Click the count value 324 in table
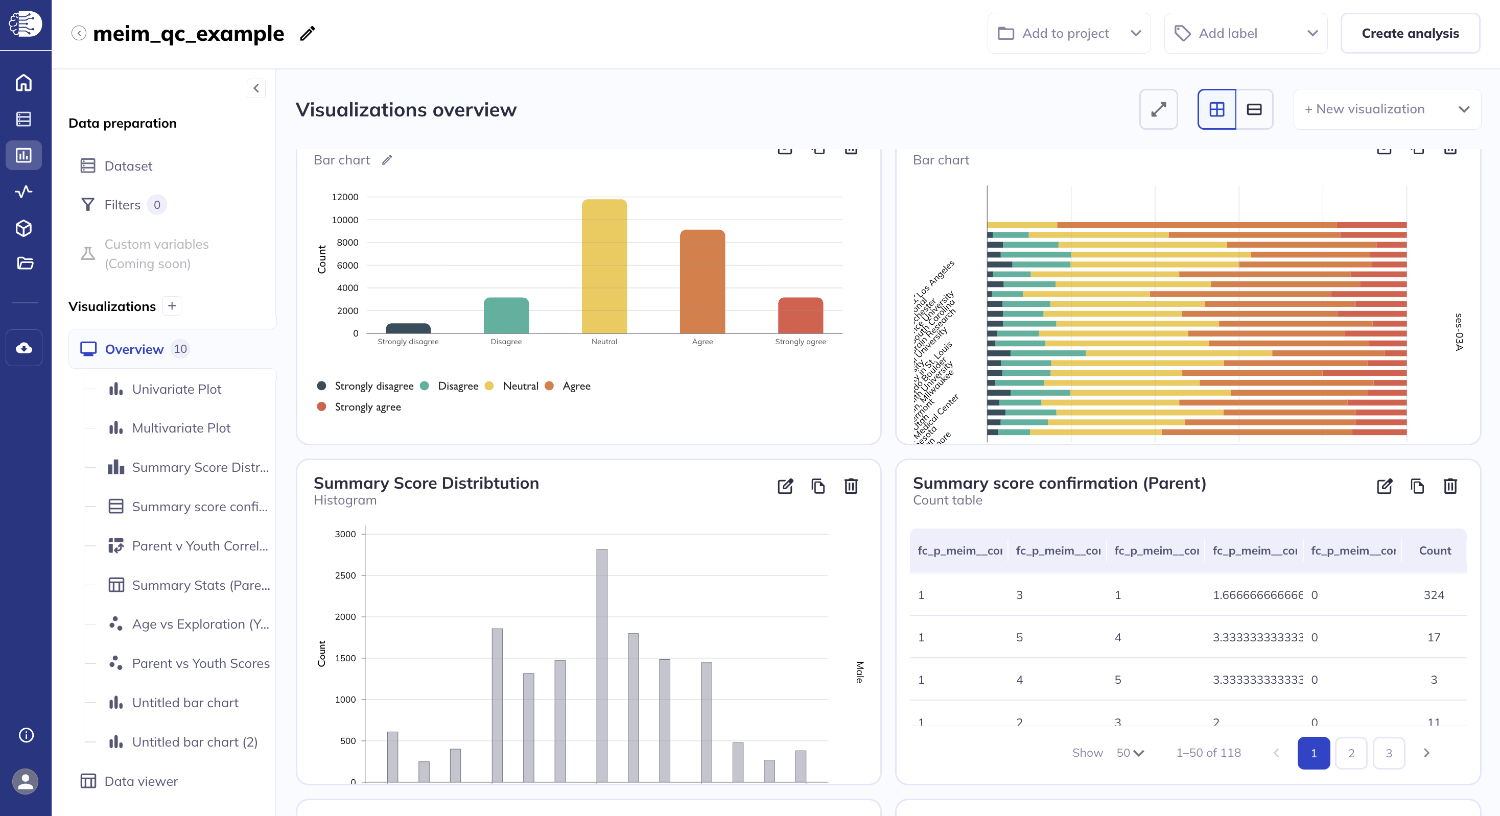 coord(1434,595)
